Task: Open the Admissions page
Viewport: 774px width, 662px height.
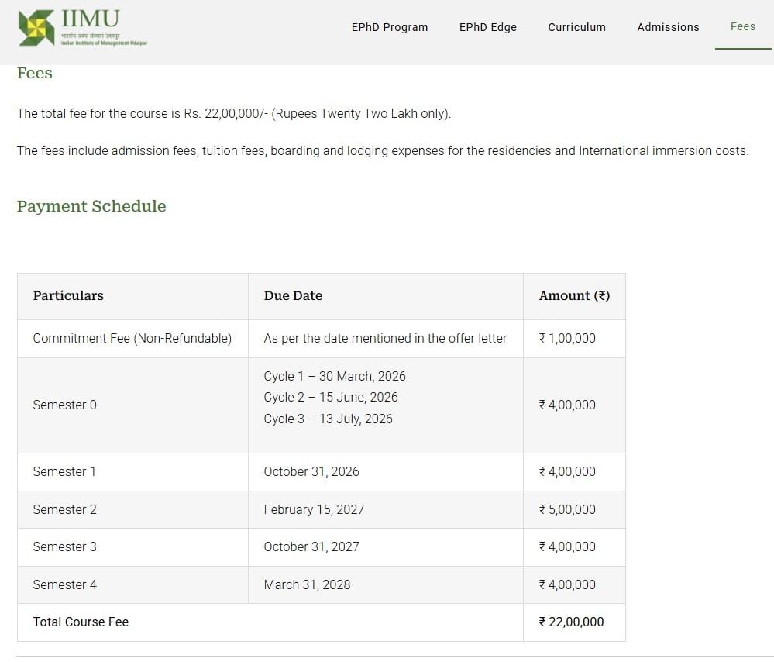Action: [668, 27]
